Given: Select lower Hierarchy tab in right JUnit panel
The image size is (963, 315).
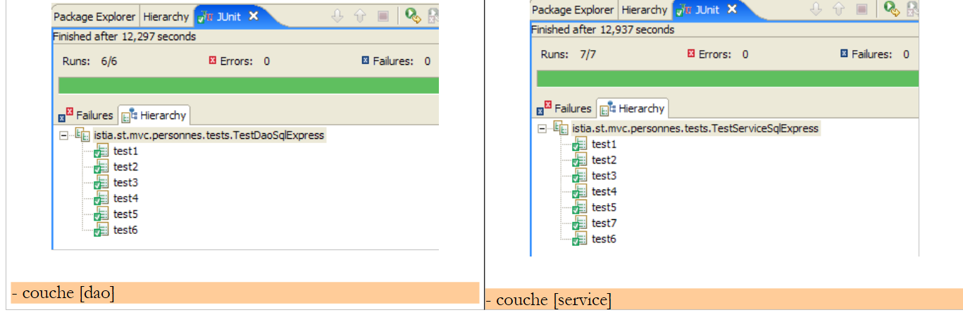Looking at the screenshot, I should pyautogui.click(x=633, y=109).
